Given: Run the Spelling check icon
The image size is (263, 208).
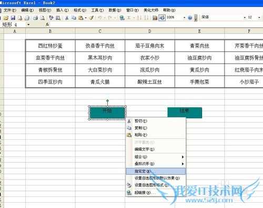Looking at the screenshot, I should pyautogui.click(x=51, y=18).
